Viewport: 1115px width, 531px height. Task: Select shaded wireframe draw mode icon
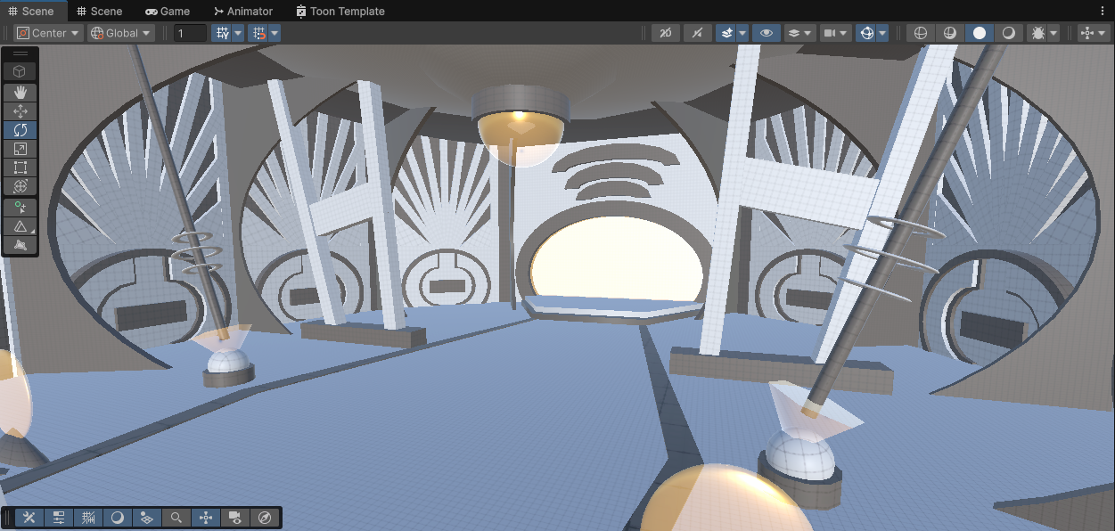click(950, 33)
